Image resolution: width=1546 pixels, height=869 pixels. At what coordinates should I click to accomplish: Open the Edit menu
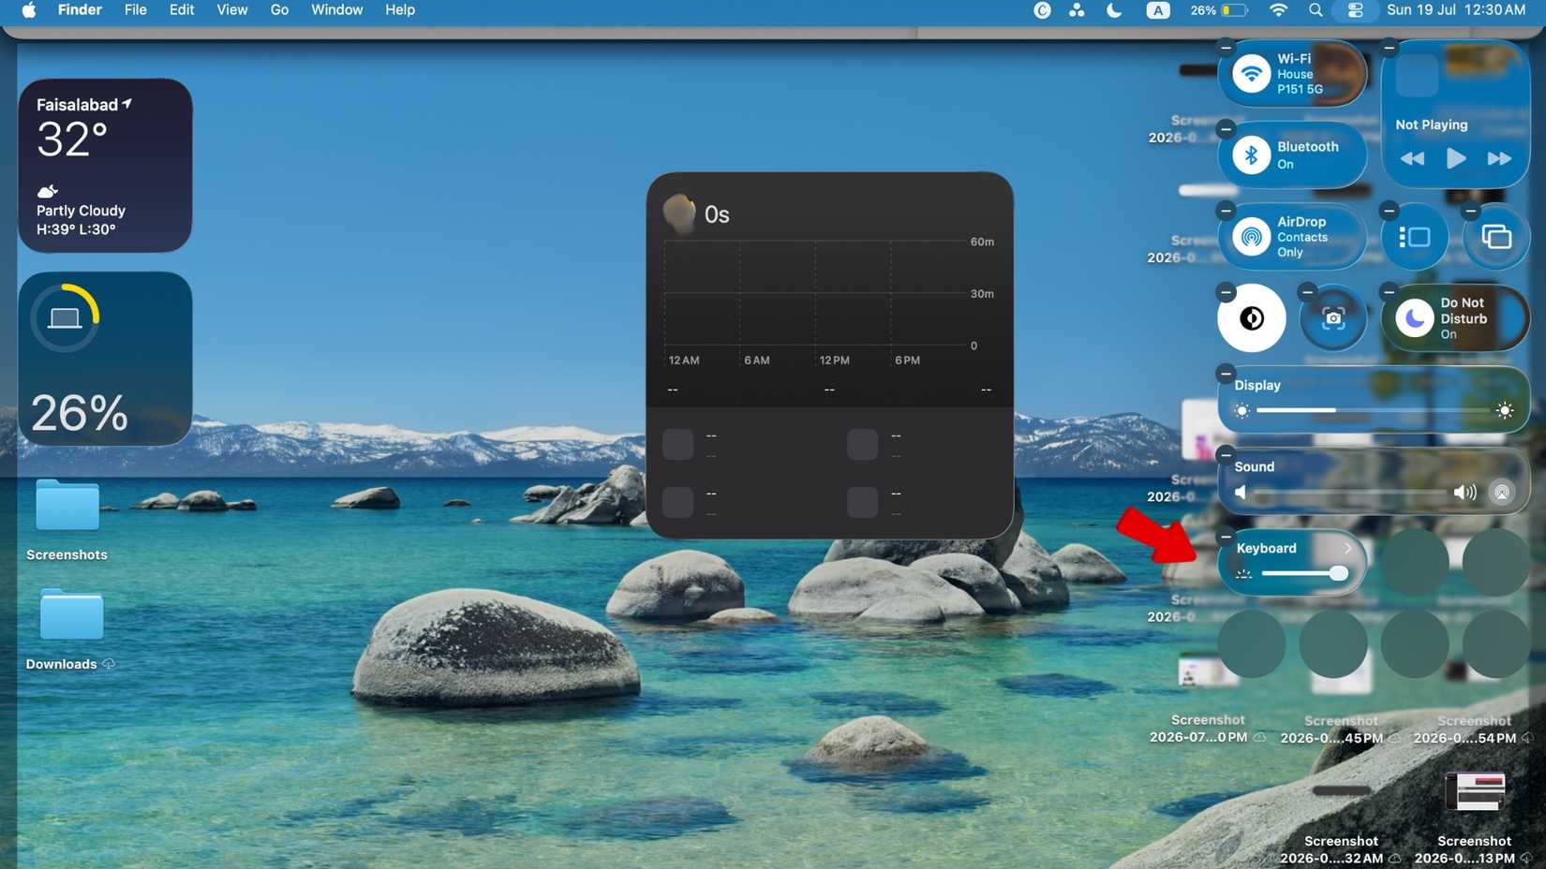point(182,10)
